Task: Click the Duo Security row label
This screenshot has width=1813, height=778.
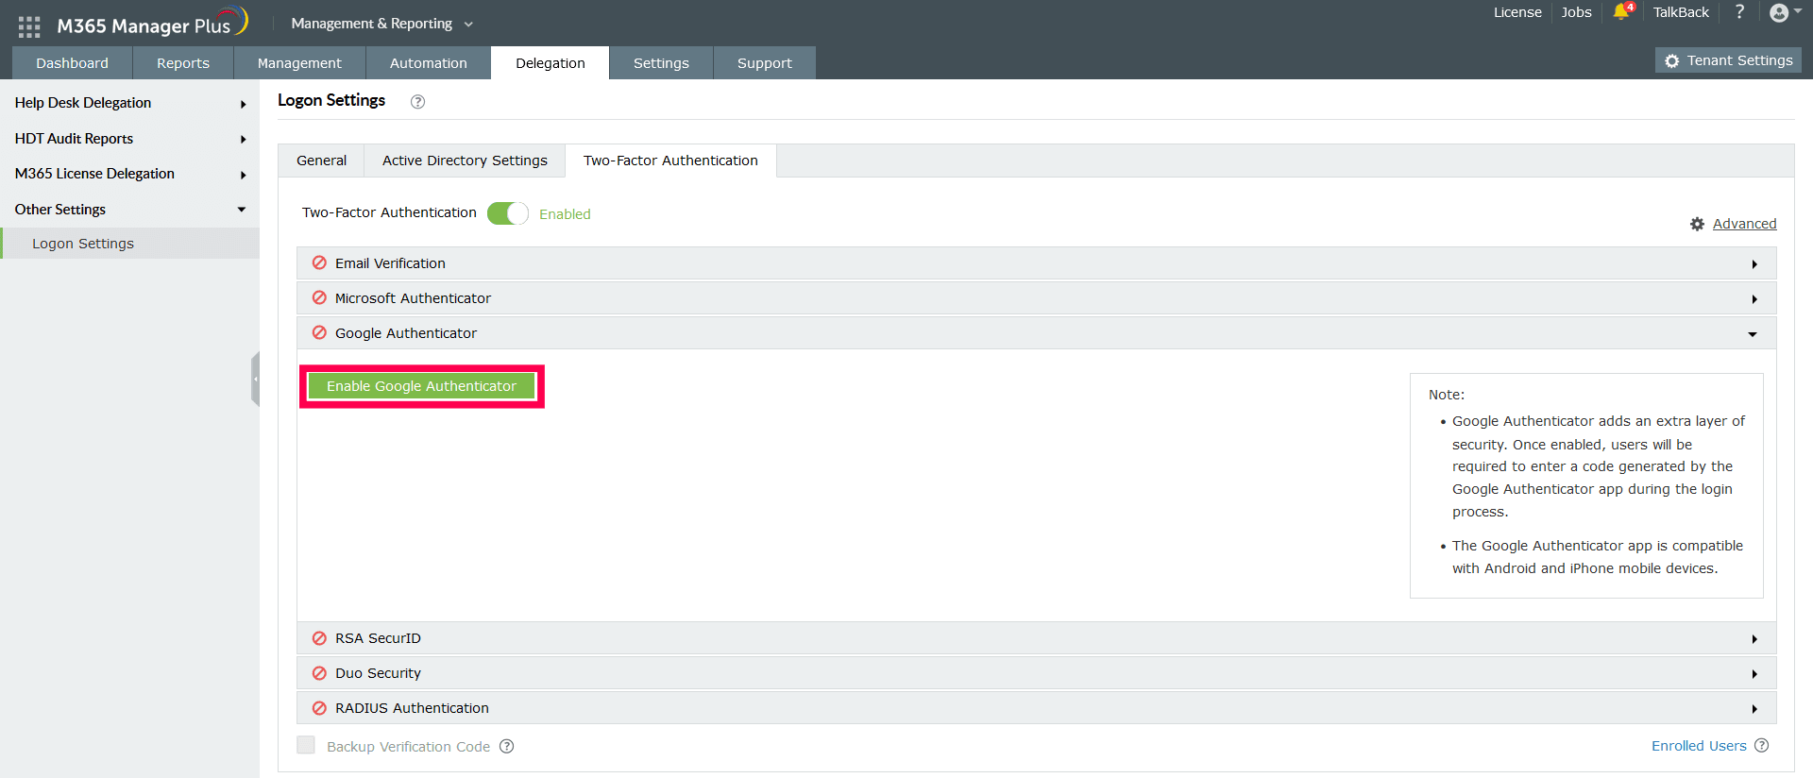Action: coord(378,673)
